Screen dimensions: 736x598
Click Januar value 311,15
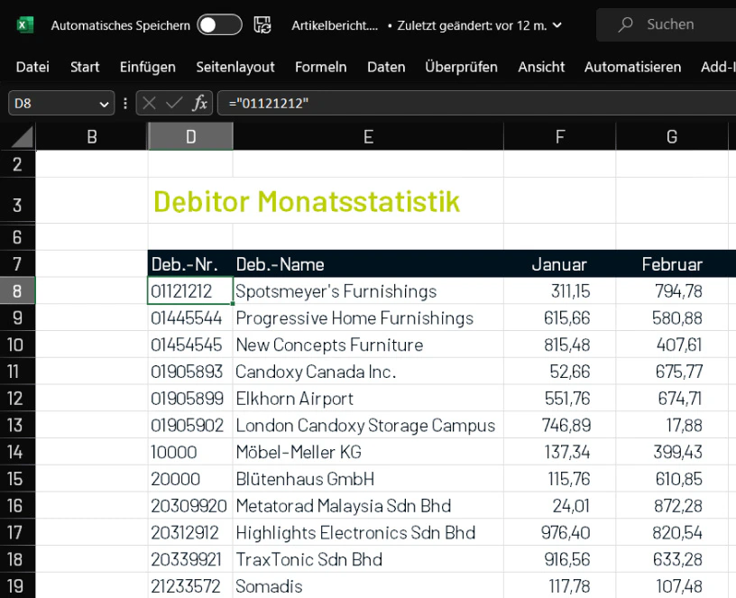[559, 291]
